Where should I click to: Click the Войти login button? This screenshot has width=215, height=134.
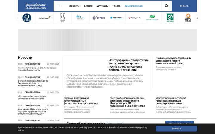(x=185, y=6)
